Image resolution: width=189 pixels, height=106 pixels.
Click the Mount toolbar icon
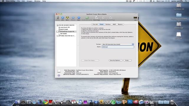[x=73, y=18]
